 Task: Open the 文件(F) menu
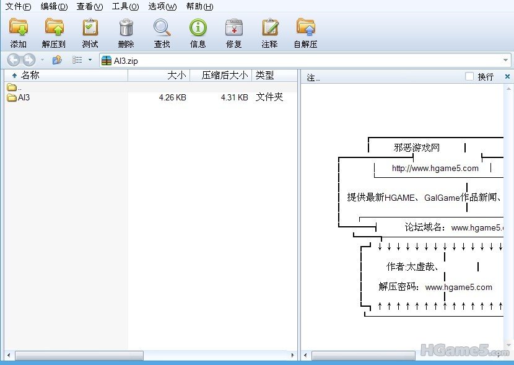[18, 7]
